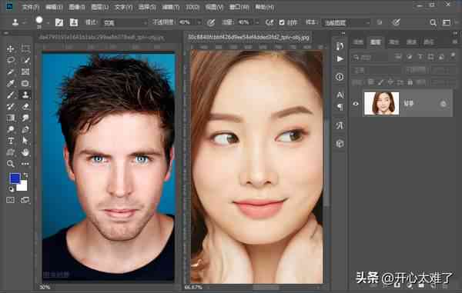This screenshot has width=462, height=293.
Task: Open the Sample source dropdown
Action: [x=346, y=22]
